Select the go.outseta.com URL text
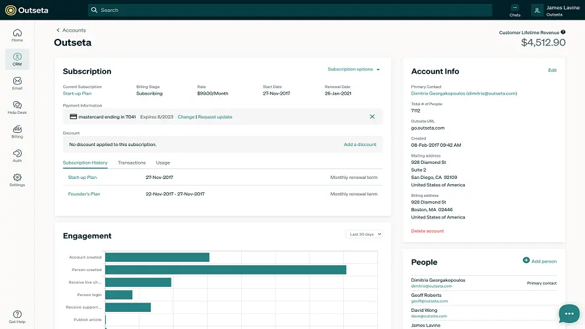Screen dimensions: 585x329 [428, 128]
